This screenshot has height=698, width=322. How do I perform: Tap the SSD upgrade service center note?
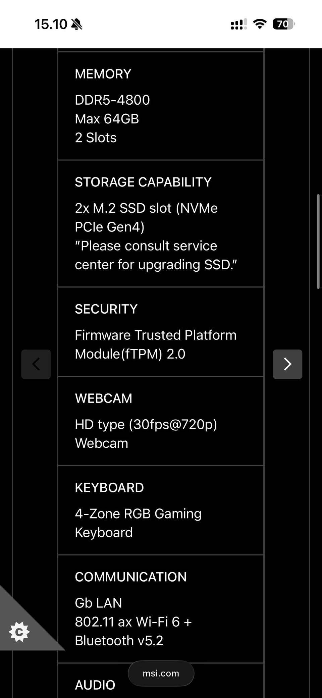156,255
